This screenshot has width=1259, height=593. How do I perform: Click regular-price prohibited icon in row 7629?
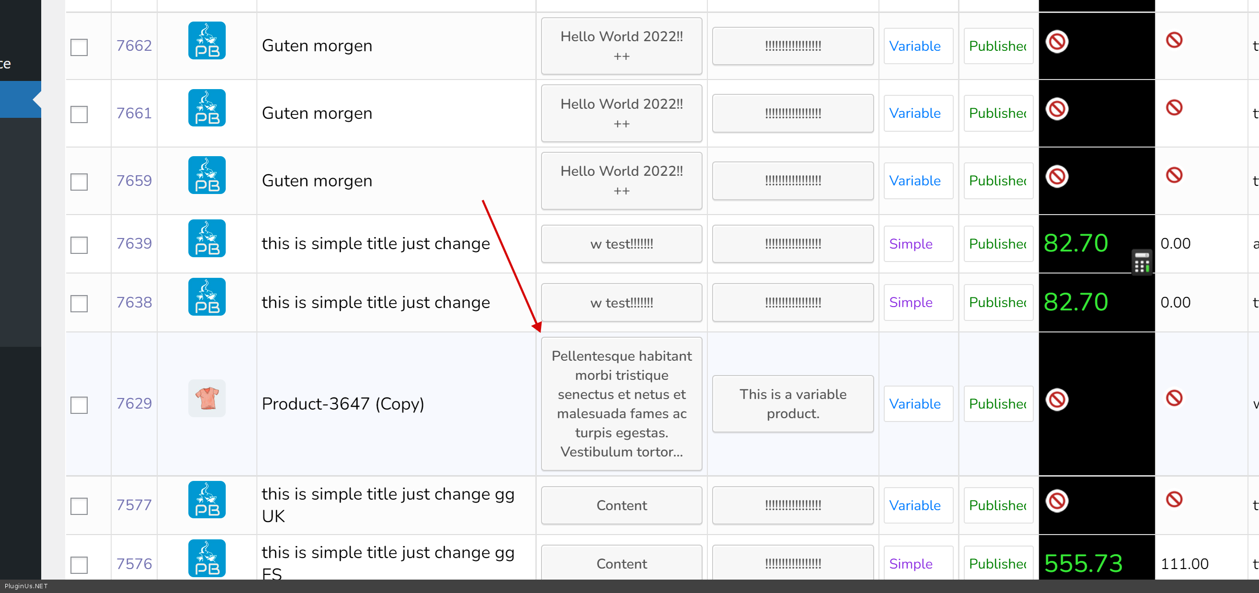[x=1057, y=399]
